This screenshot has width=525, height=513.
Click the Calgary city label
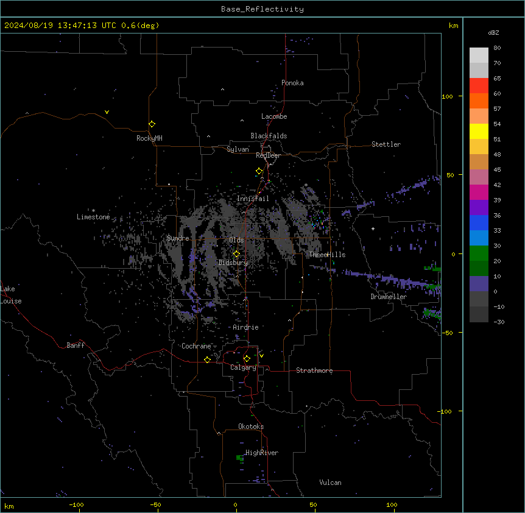(243, 367)
